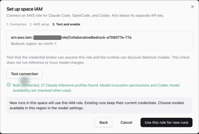Confirm Use this role for new runs
199x134 pixels.
coord(166,123)
